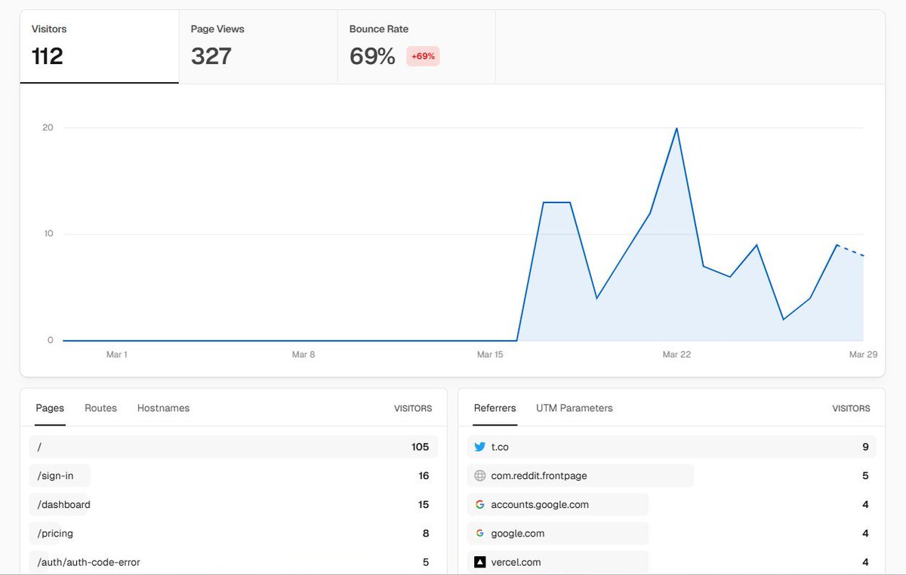906x575 pixels.
Task: Click the VISITORS header in Pages panel
Action: click(x=413, y=408)
